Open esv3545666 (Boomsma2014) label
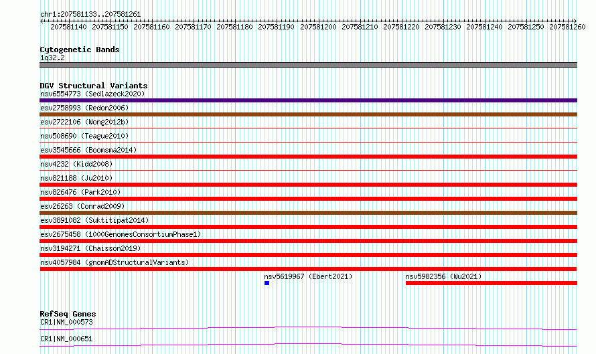 [88, 150]
